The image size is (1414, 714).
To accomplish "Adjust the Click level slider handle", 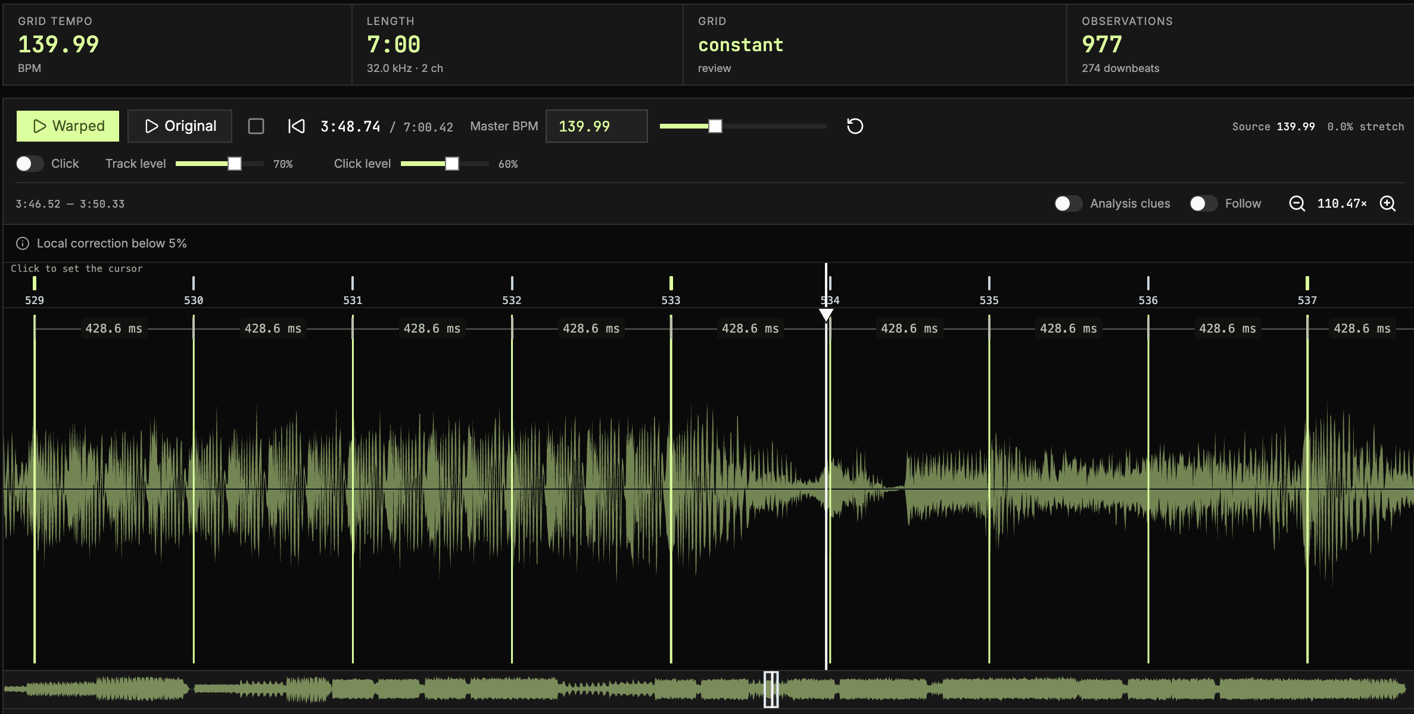I will [452, 164].
